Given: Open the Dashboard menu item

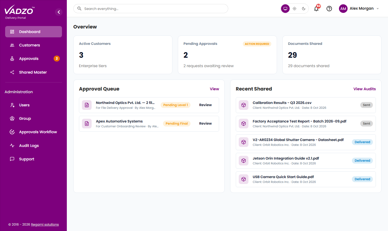Looking at the screenshot, I should point(33,32).
